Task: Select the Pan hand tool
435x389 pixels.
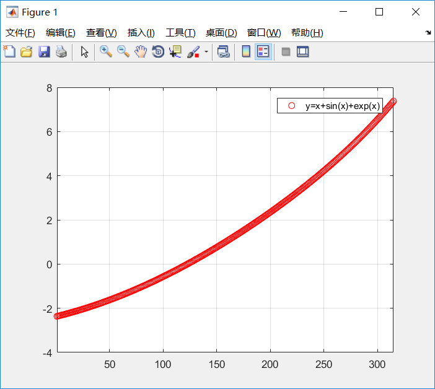Action: tap(141, 51)
